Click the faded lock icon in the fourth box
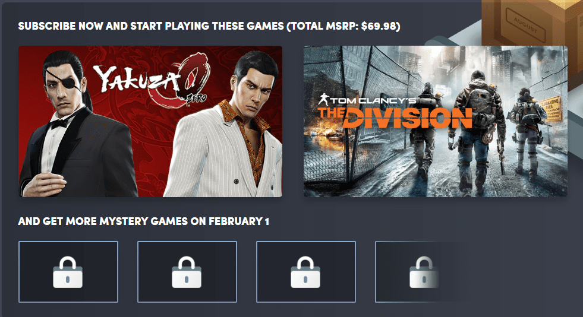 424,272
